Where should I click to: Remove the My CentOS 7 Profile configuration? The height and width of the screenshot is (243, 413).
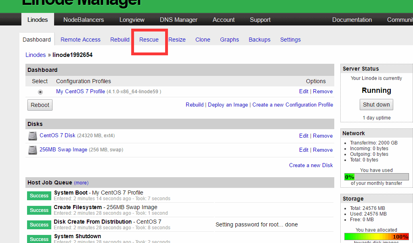click(x=323, y=91)
